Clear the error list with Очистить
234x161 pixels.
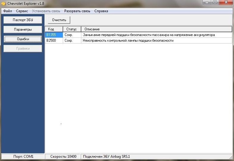59,20
